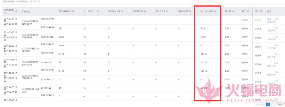Click help icon next to 累计成交金额
285x107 pixels.
(x=215, y=11)
